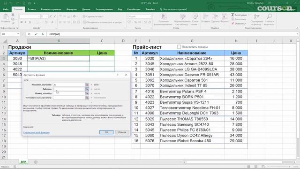The height and width of the screenshot is (169, 300).
Task: Open the Name Box dropdown arrow
Action: (x=18, y=34)
